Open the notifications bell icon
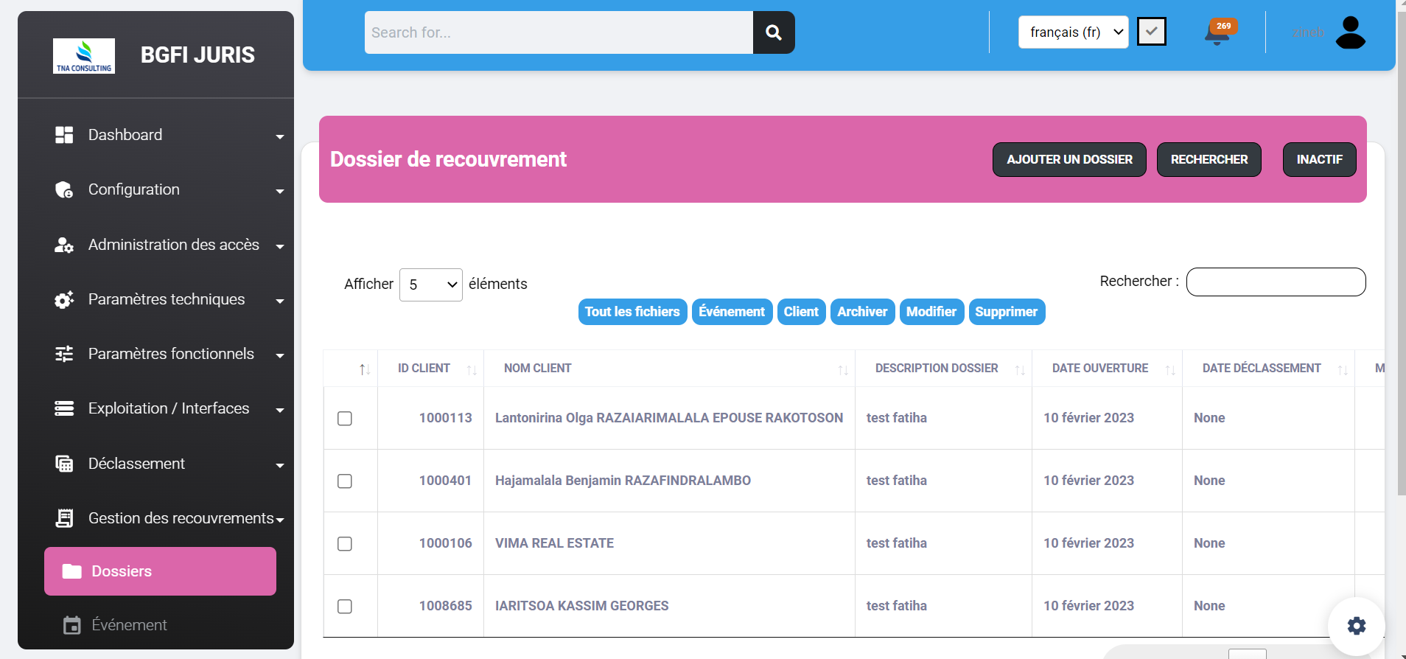 [x=1217, y=33]
